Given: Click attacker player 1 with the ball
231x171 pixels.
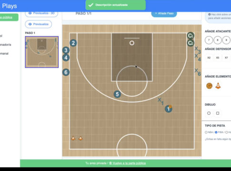Looking at the screenshot, I should [x=169, y=109].
